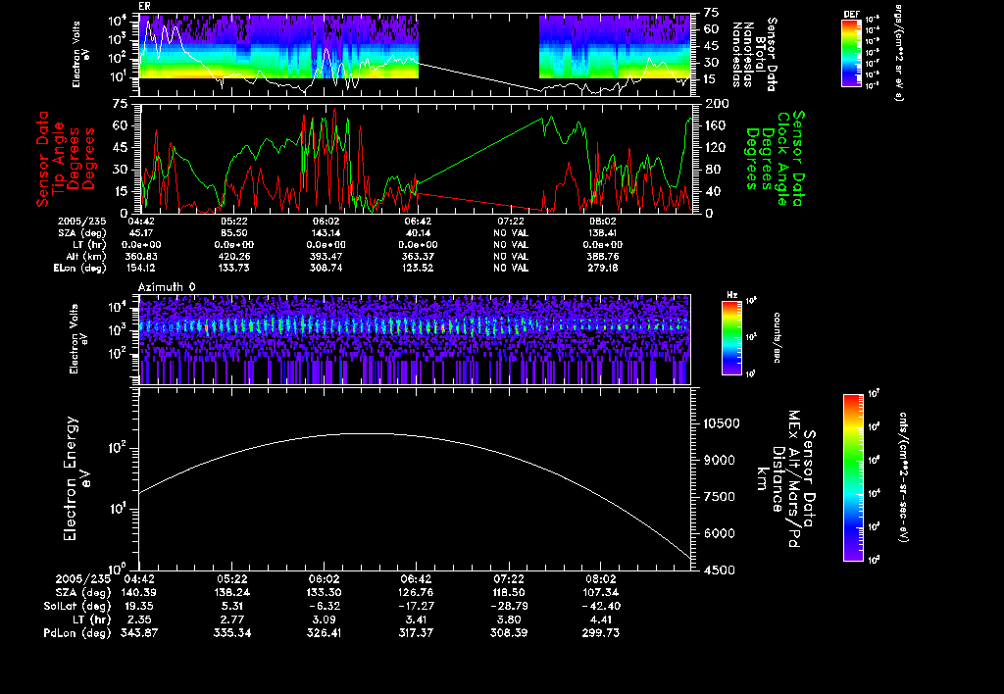Click SolLat value -42.40
This screenshot has width=1004, height=694.
pos(600,606)
